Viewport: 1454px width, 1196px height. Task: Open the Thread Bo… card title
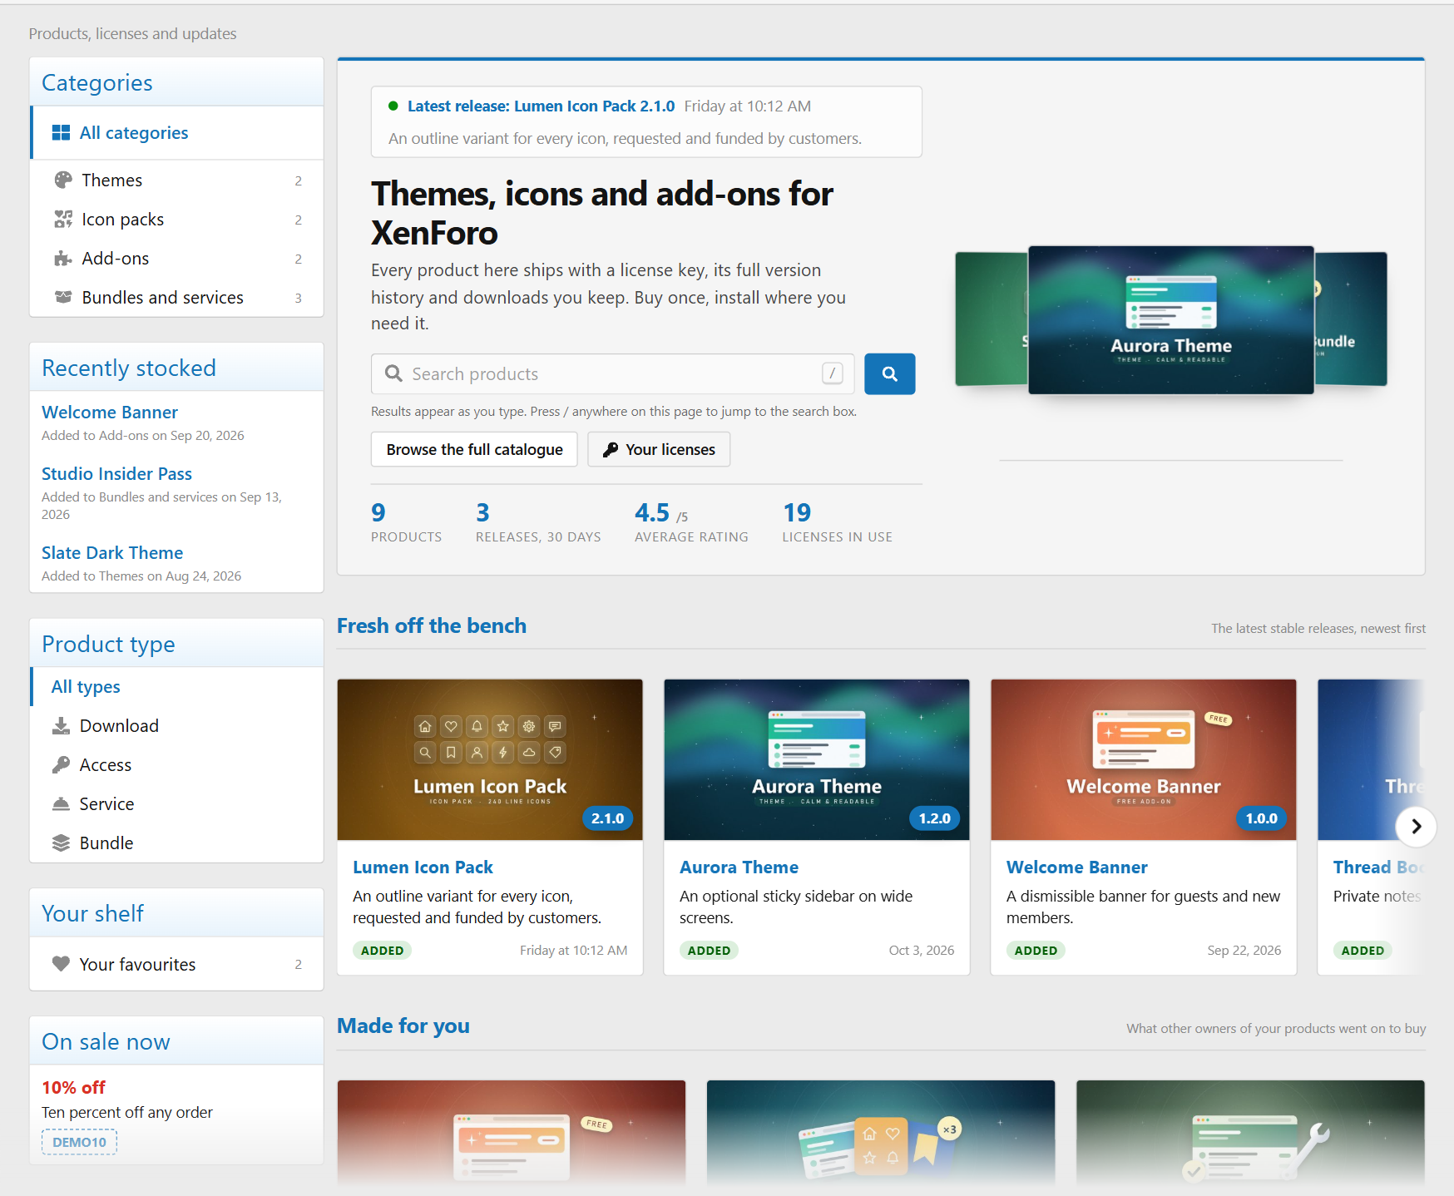point(1377,867)
